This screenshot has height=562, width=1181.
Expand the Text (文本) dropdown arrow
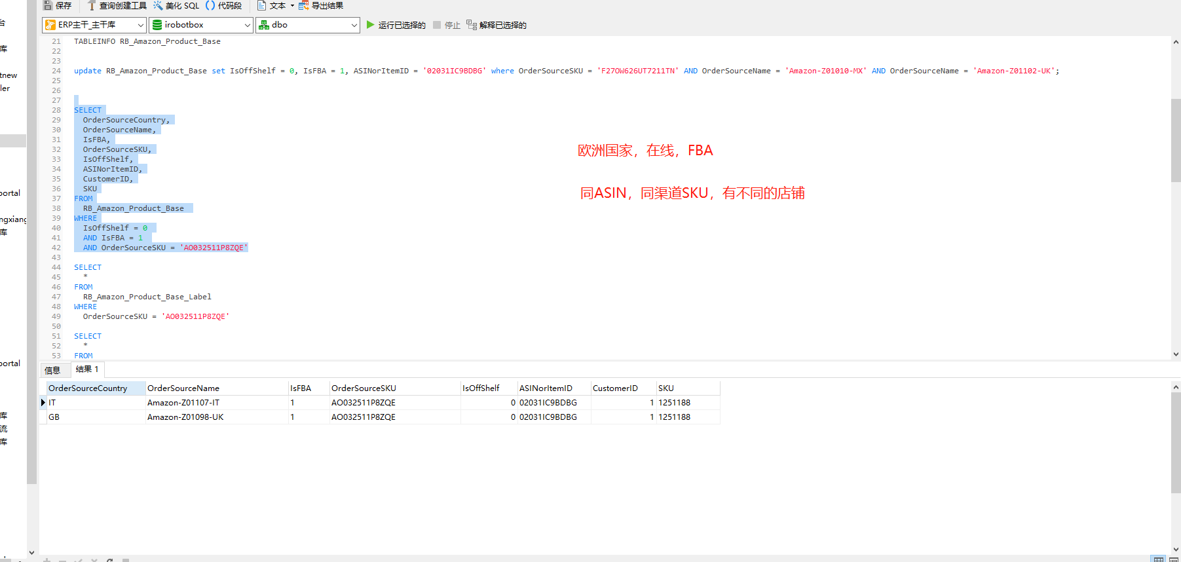(x=293, y=6)
